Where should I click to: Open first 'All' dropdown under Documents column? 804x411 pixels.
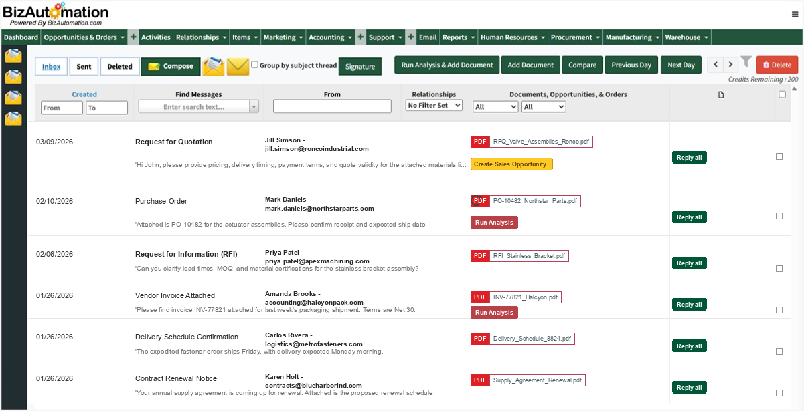(495, 107)
